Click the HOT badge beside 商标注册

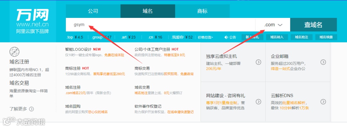[x=85, y=68]
